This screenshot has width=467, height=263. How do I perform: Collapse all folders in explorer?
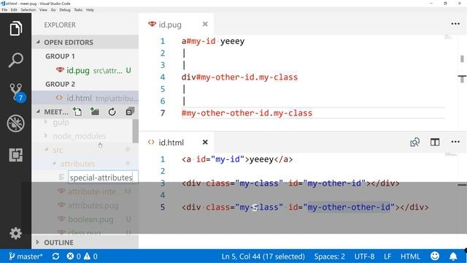coord(130,112)
